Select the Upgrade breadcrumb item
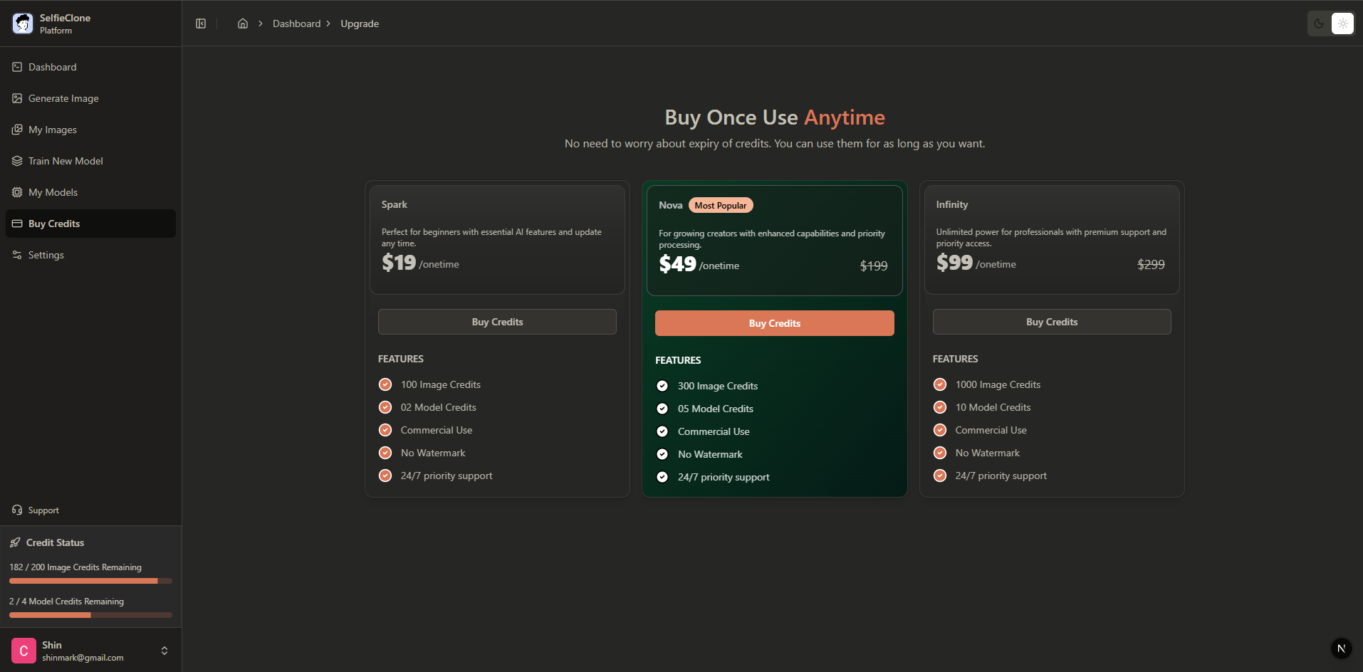The width and height of the screenshot is (1363, 672). point(359,23)
